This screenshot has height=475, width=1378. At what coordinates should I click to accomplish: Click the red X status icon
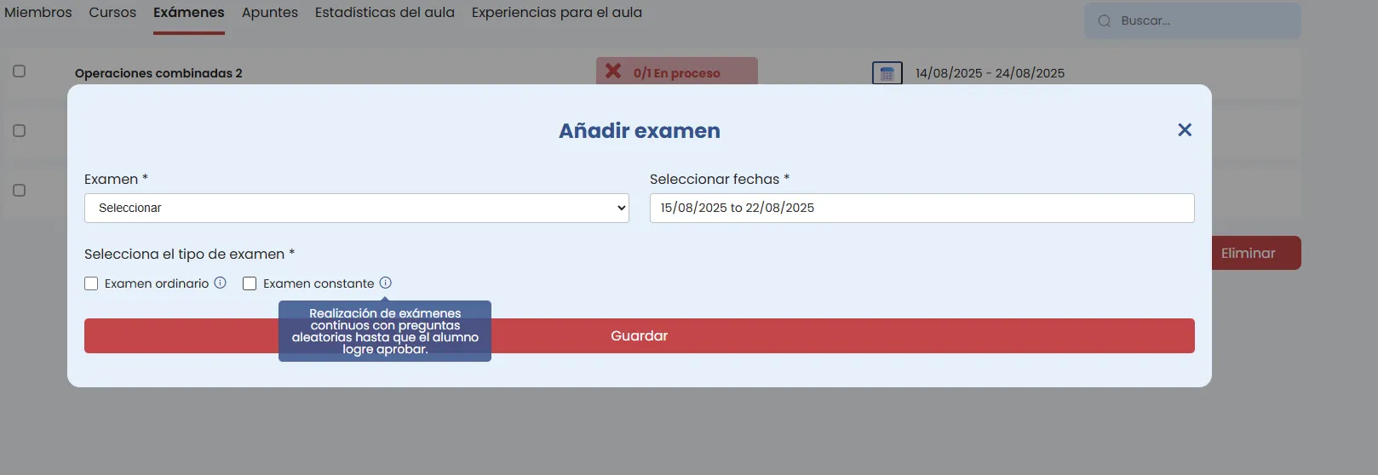pyautogui.click(x=613, y=72)
